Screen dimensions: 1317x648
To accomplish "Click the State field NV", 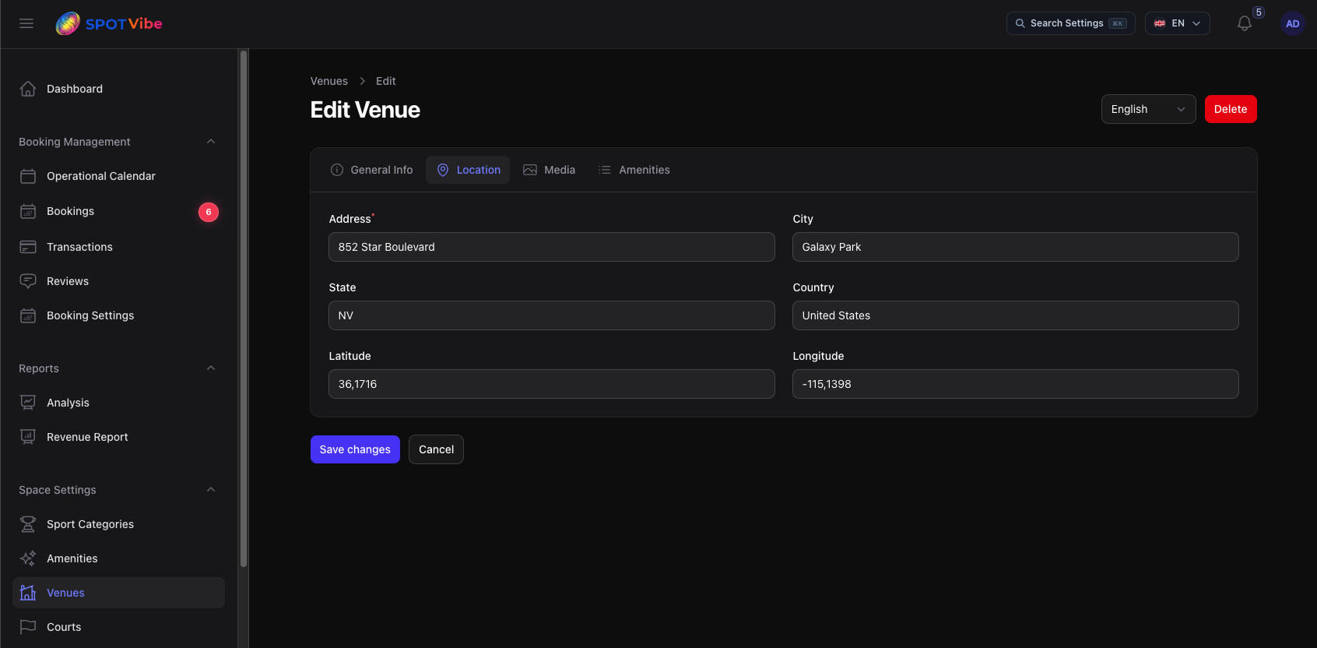I will (x=552, y=315).
